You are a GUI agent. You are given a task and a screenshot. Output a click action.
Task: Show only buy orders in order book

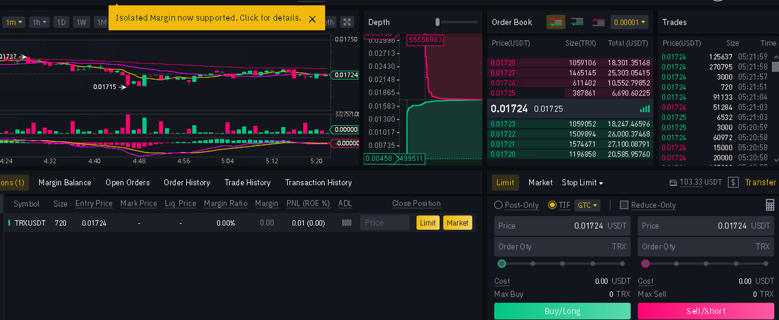576,22
